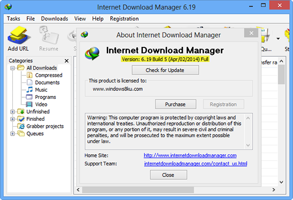The width and height of the screenshot is (293, 200).
Task: Click the Check for Update button
Action: point(165,70)
